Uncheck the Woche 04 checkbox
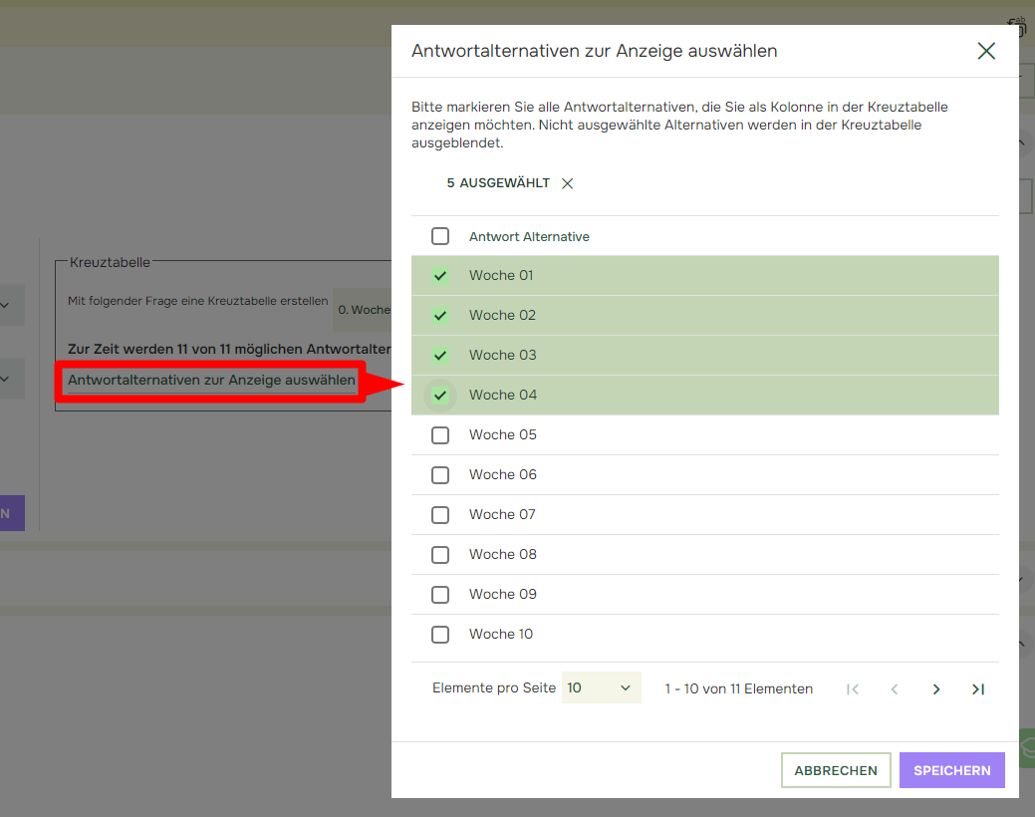Screen dimensions: 1035x817 440,396
